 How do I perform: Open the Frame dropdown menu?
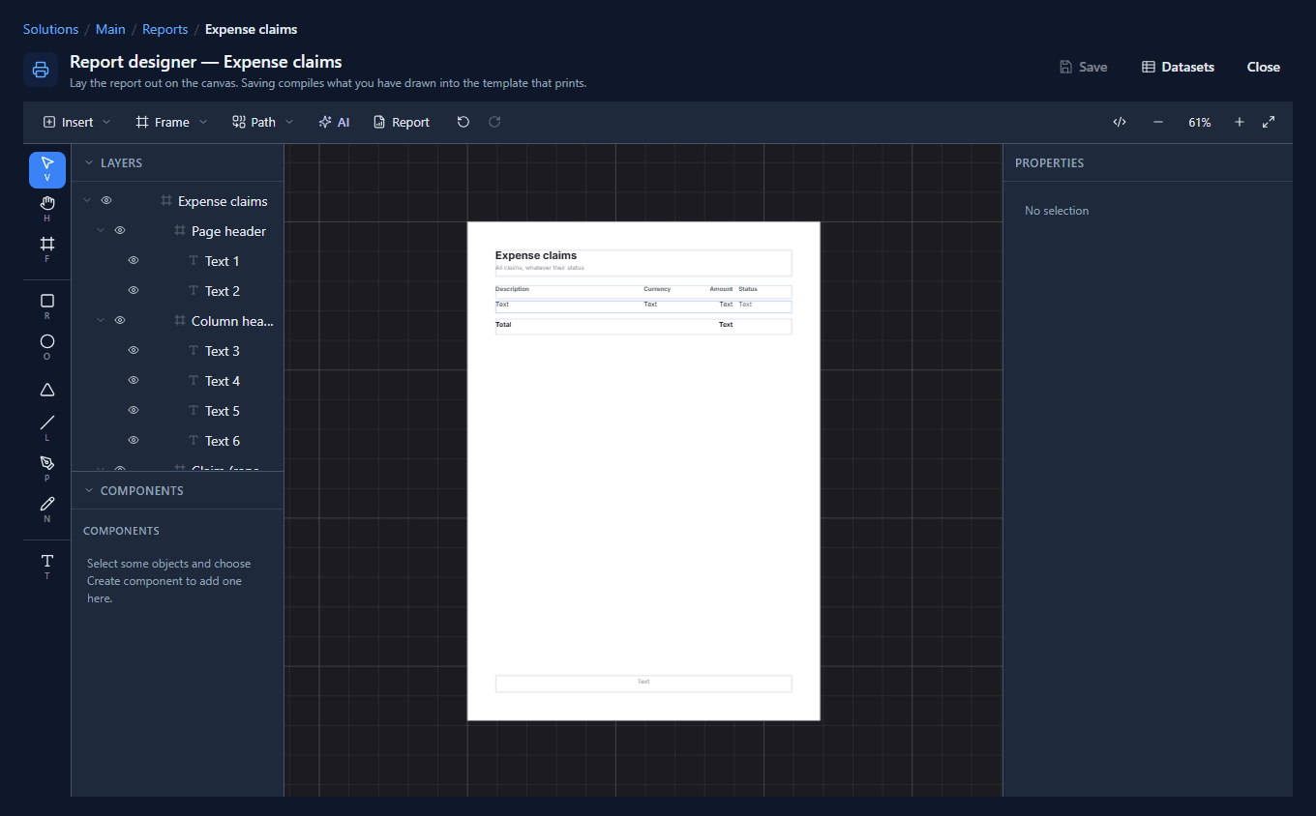171,122
